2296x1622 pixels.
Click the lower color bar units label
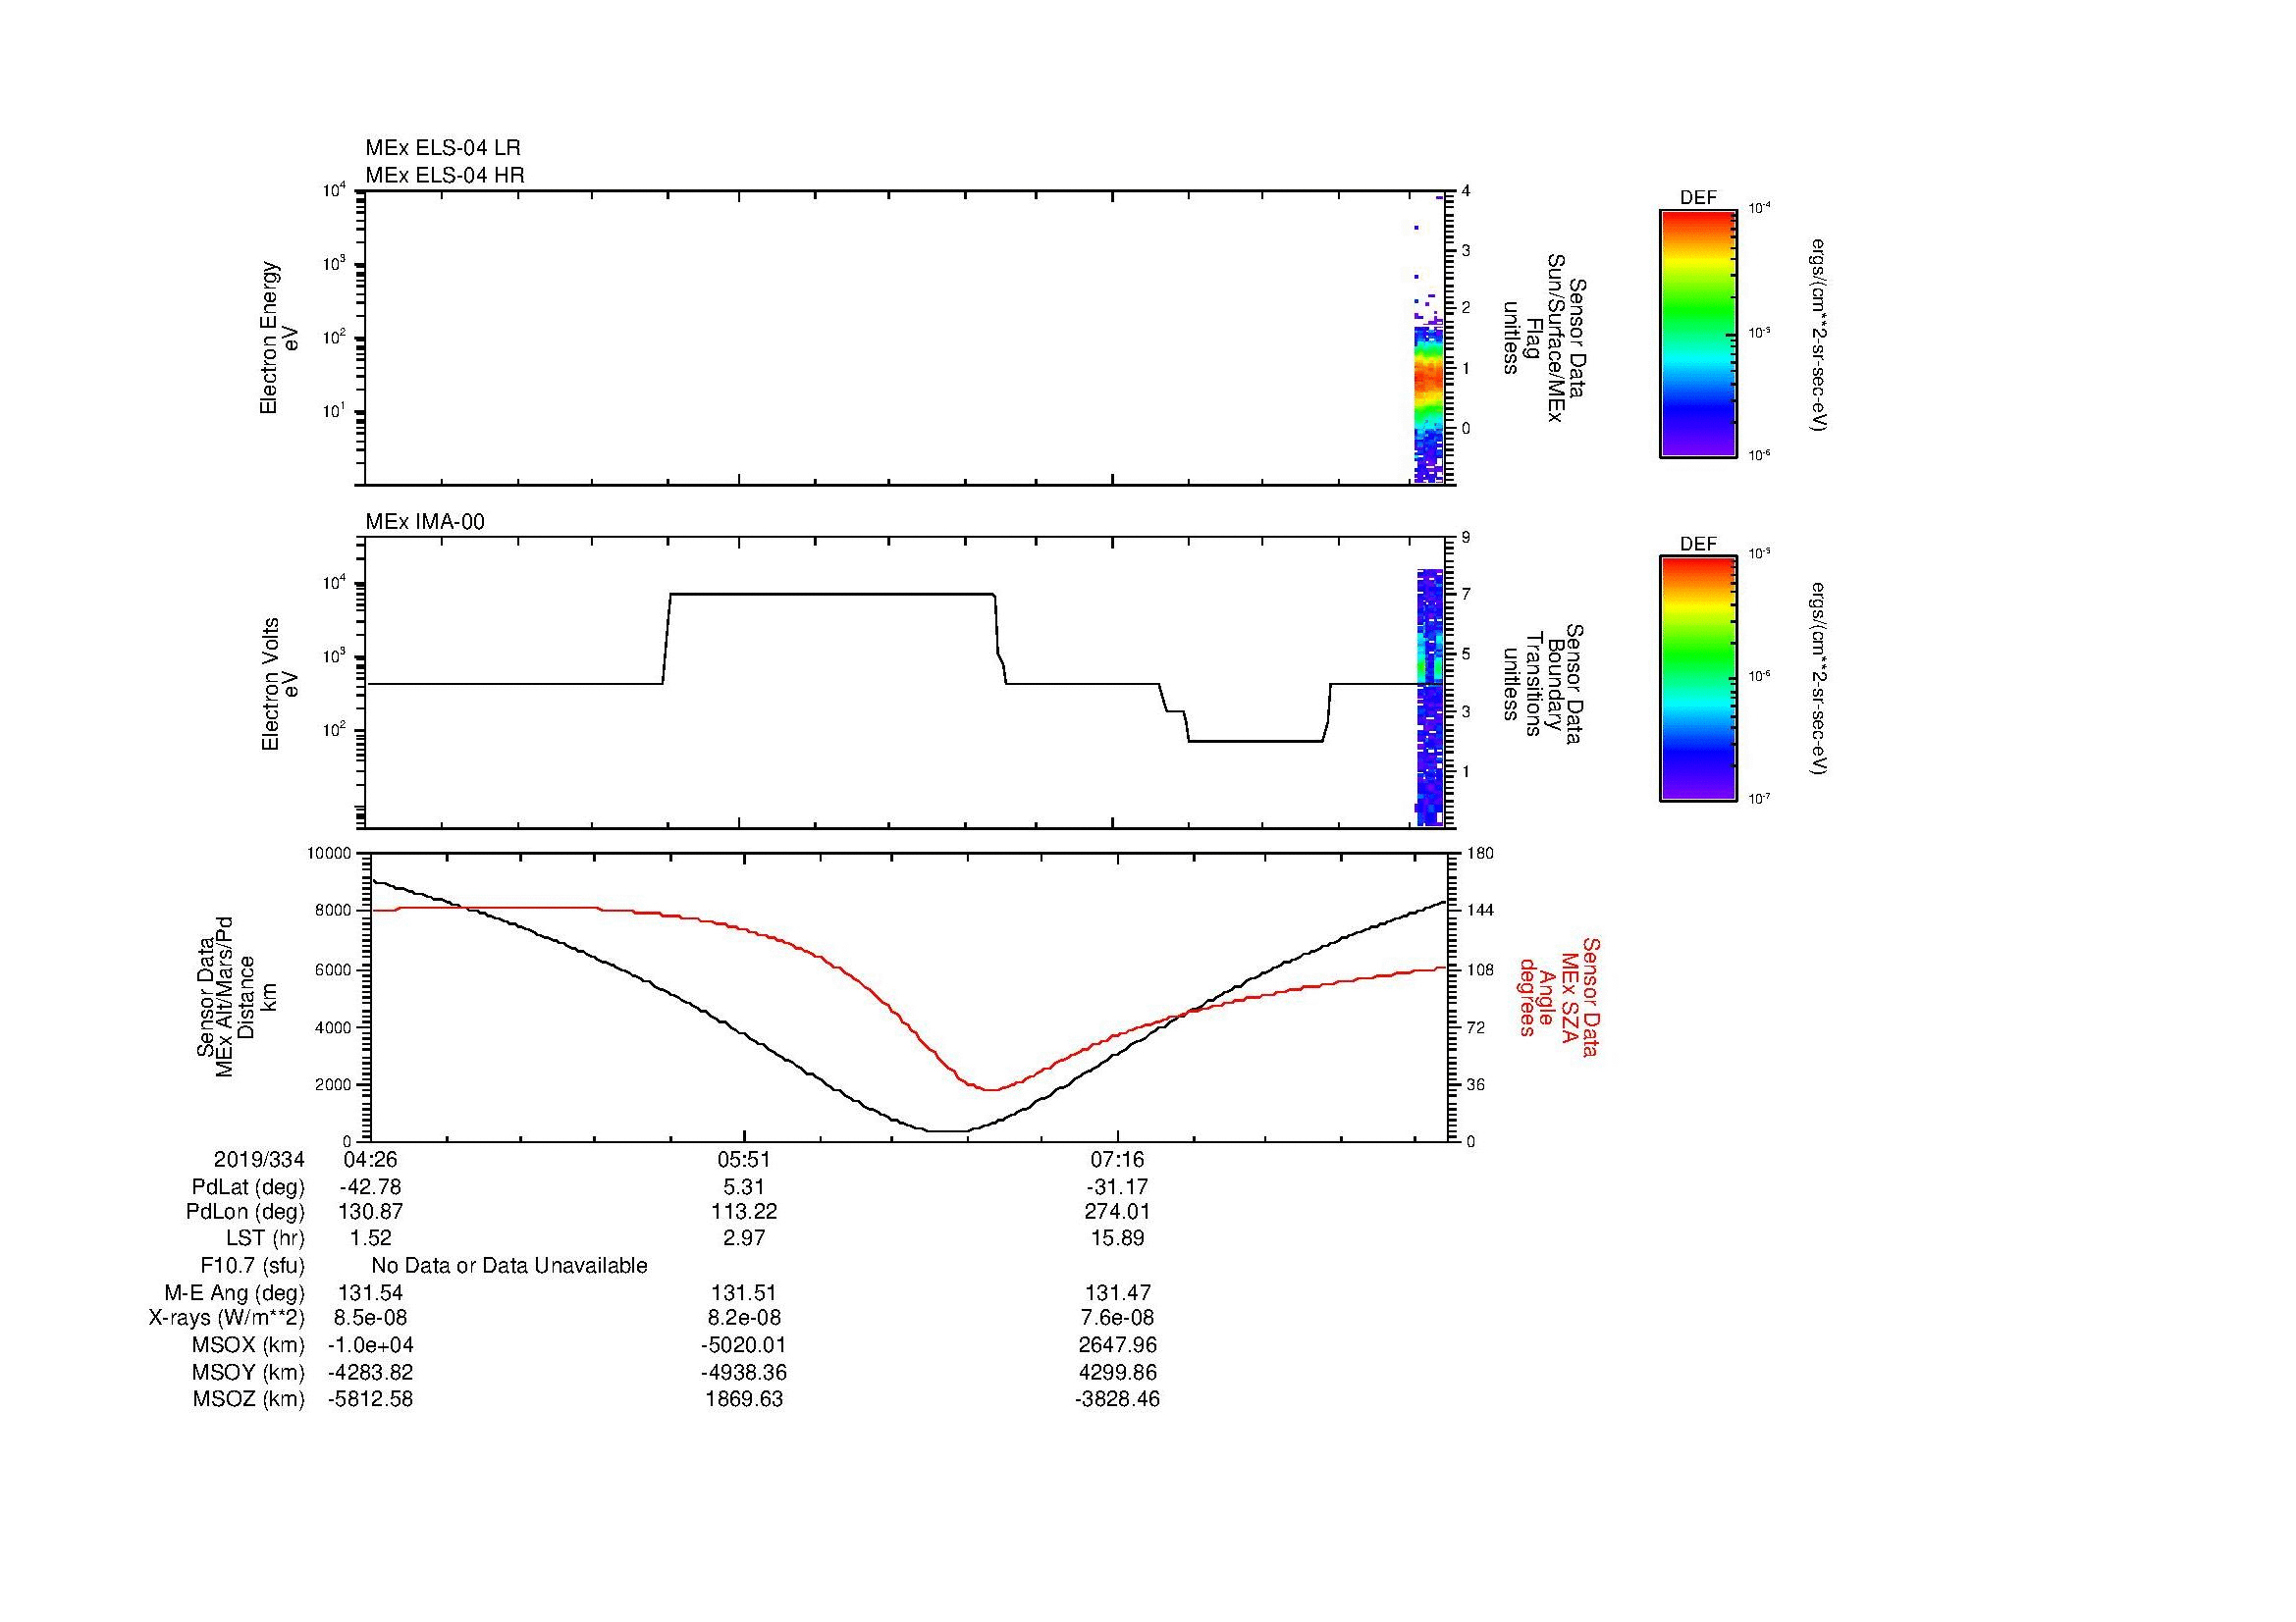(x=1818, y=680)
